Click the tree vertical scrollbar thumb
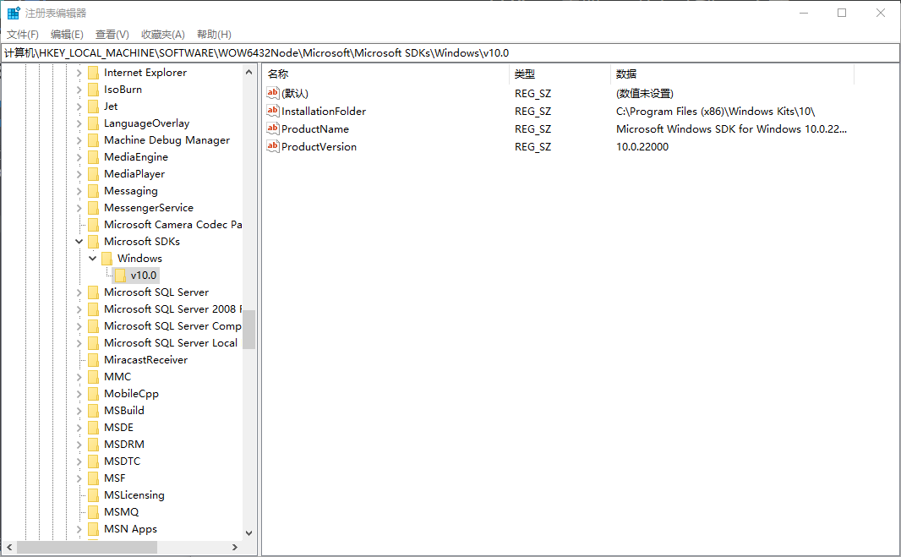This screenshot has width=901, height=557. point(248,330)
